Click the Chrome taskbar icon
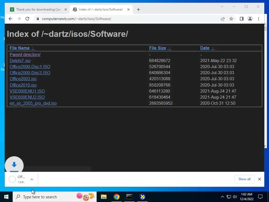269x202 pixels. [116, 197]
